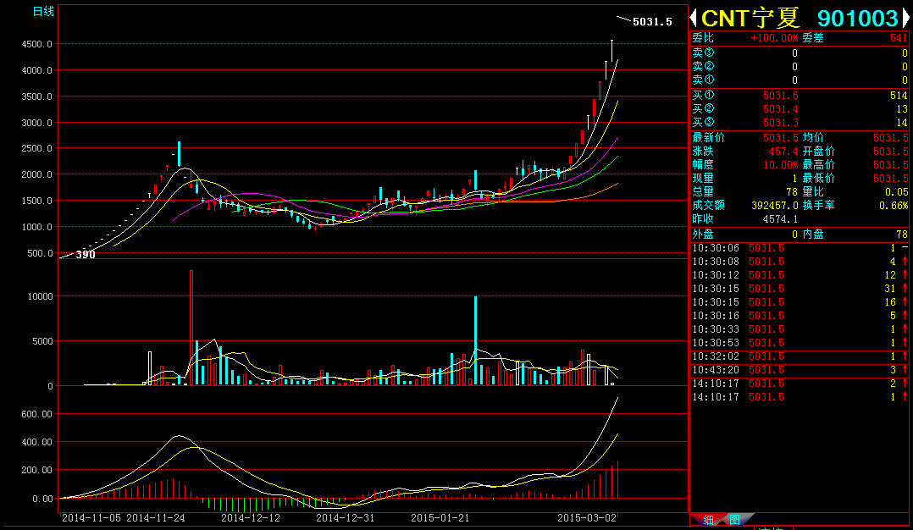This screenshot has height=530, width=913.
Task: Click the 均价 label
Action: coord(813,138)
